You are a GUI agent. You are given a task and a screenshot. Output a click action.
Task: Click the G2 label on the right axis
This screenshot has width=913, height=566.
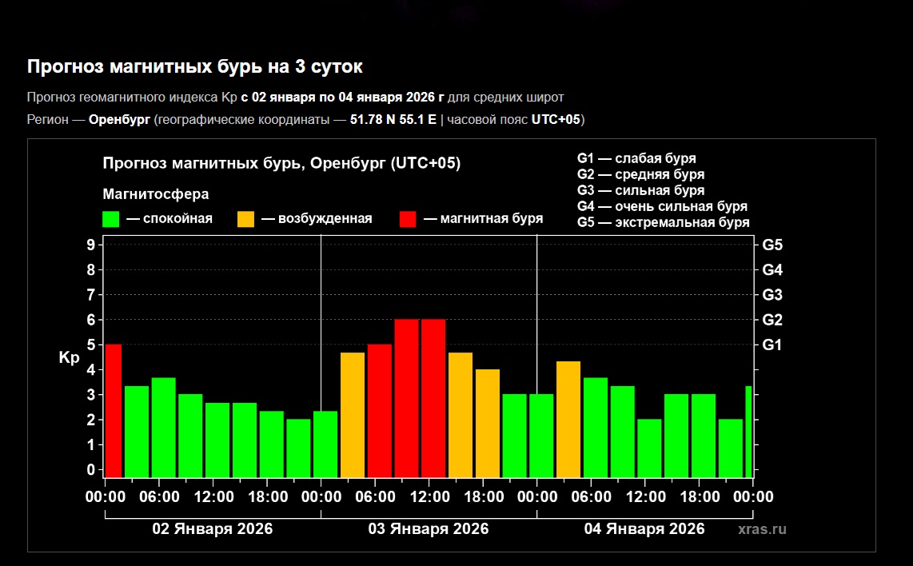click(772, 320)
